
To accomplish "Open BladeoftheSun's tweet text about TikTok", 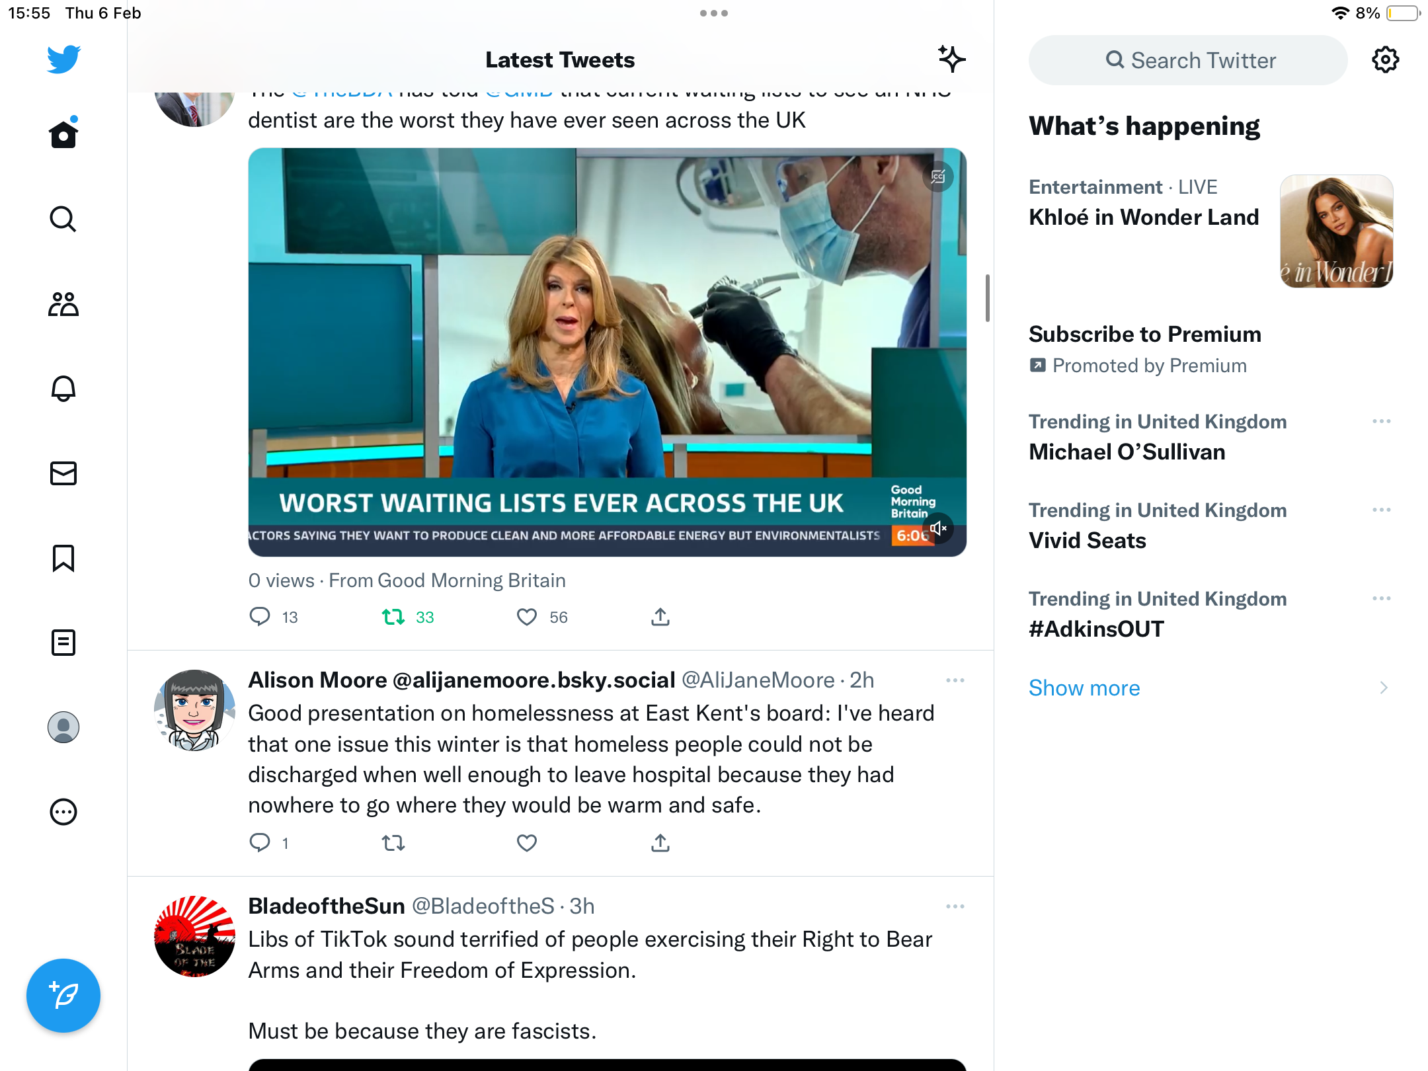I will 590,985.
